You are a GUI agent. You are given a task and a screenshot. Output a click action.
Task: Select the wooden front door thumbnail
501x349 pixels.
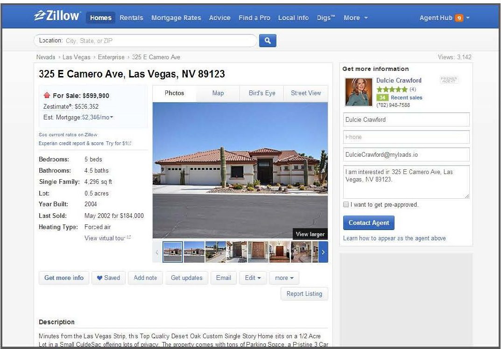(x=258, y=252)
